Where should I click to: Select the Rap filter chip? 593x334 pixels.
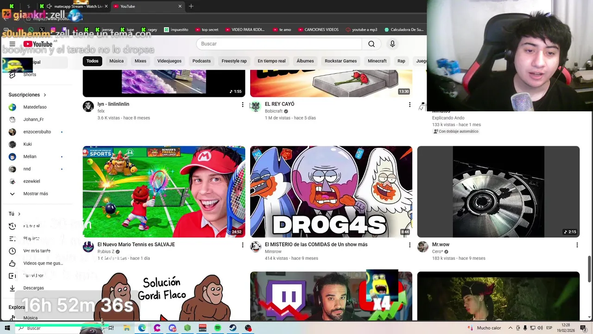401,61
